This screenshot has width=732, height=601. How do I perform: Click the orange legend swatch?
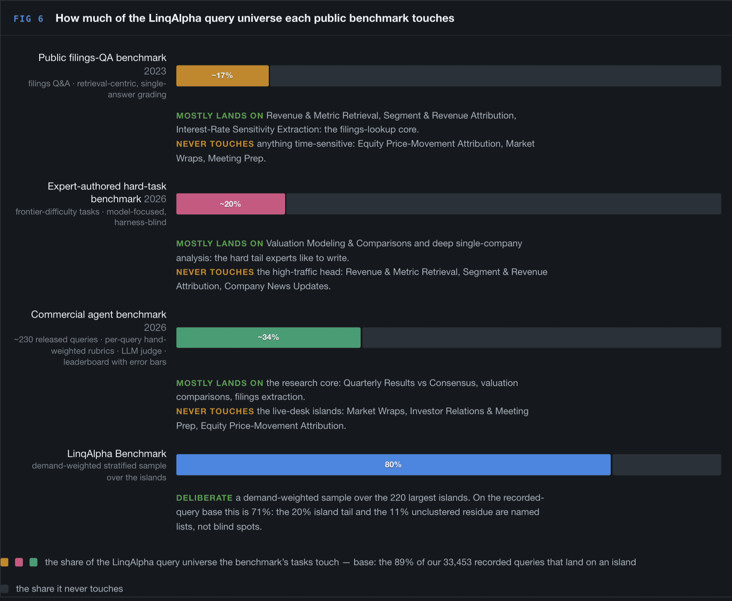pos(4,562)
